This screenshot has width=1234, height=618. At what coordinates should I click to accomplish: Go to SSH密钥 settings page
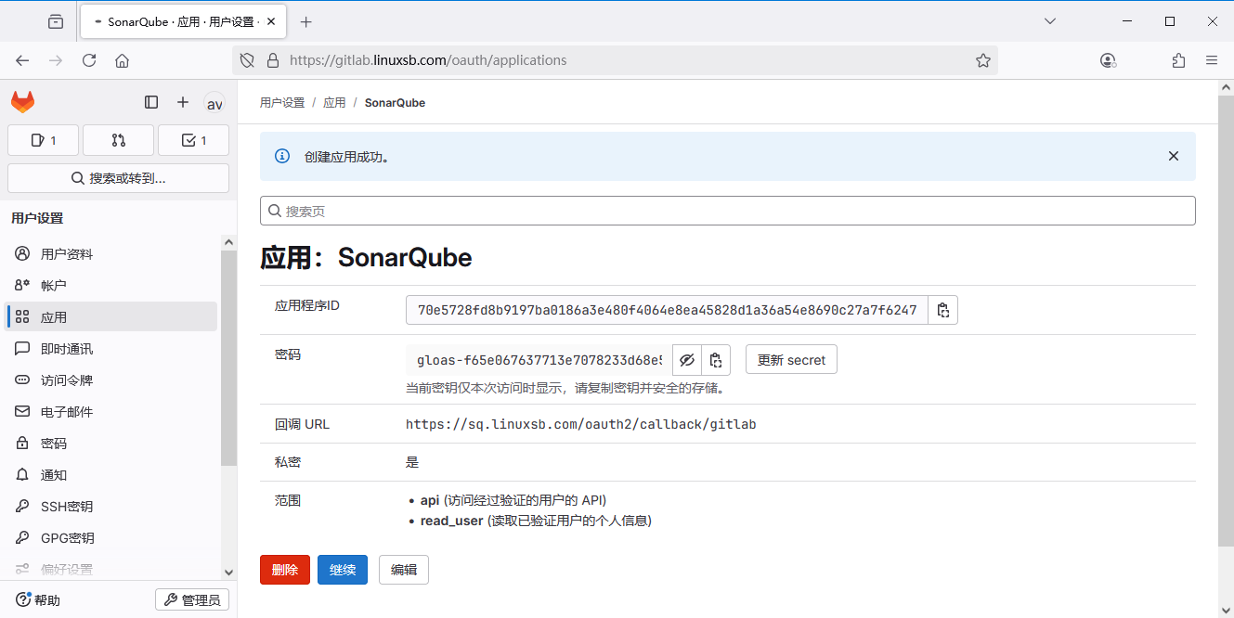(x=67, y=507)
